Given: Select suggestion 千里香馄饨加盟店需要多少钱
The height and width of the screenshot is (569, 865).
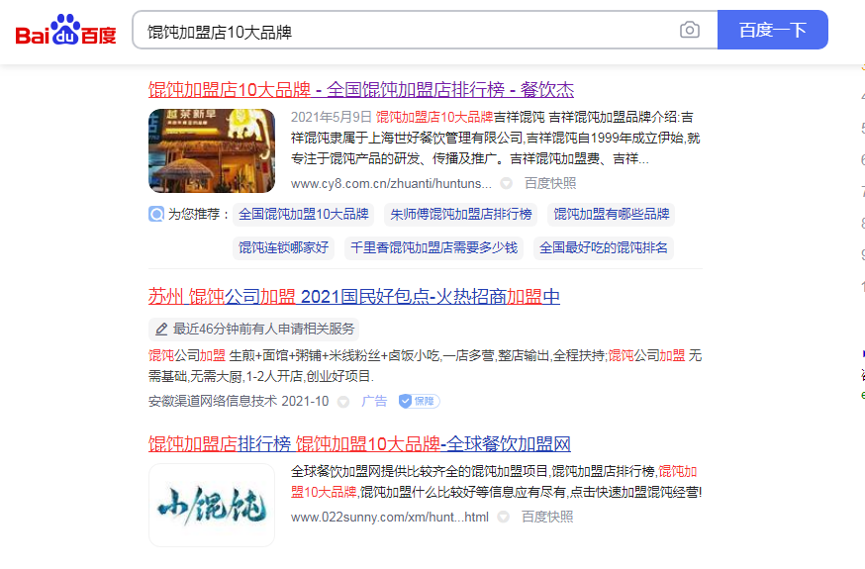Looking at the screenshot, I should [x=434, y=247].
